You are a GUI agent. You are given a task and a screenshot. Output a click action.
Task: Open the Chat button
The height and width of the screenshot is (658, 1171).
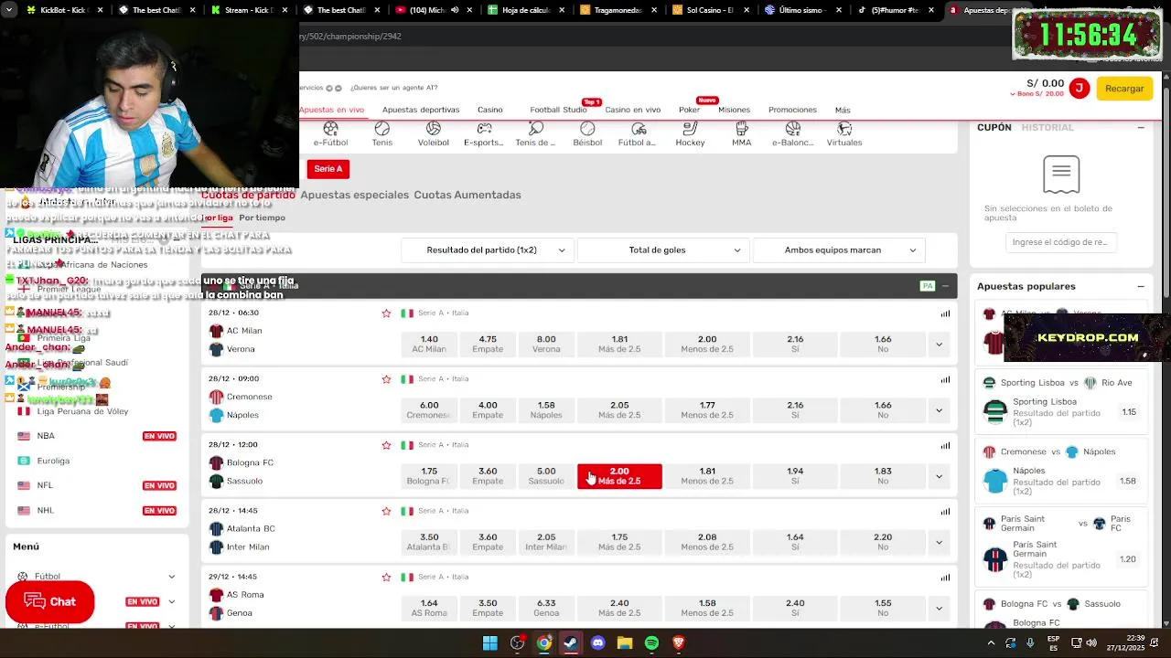(50, 601)
